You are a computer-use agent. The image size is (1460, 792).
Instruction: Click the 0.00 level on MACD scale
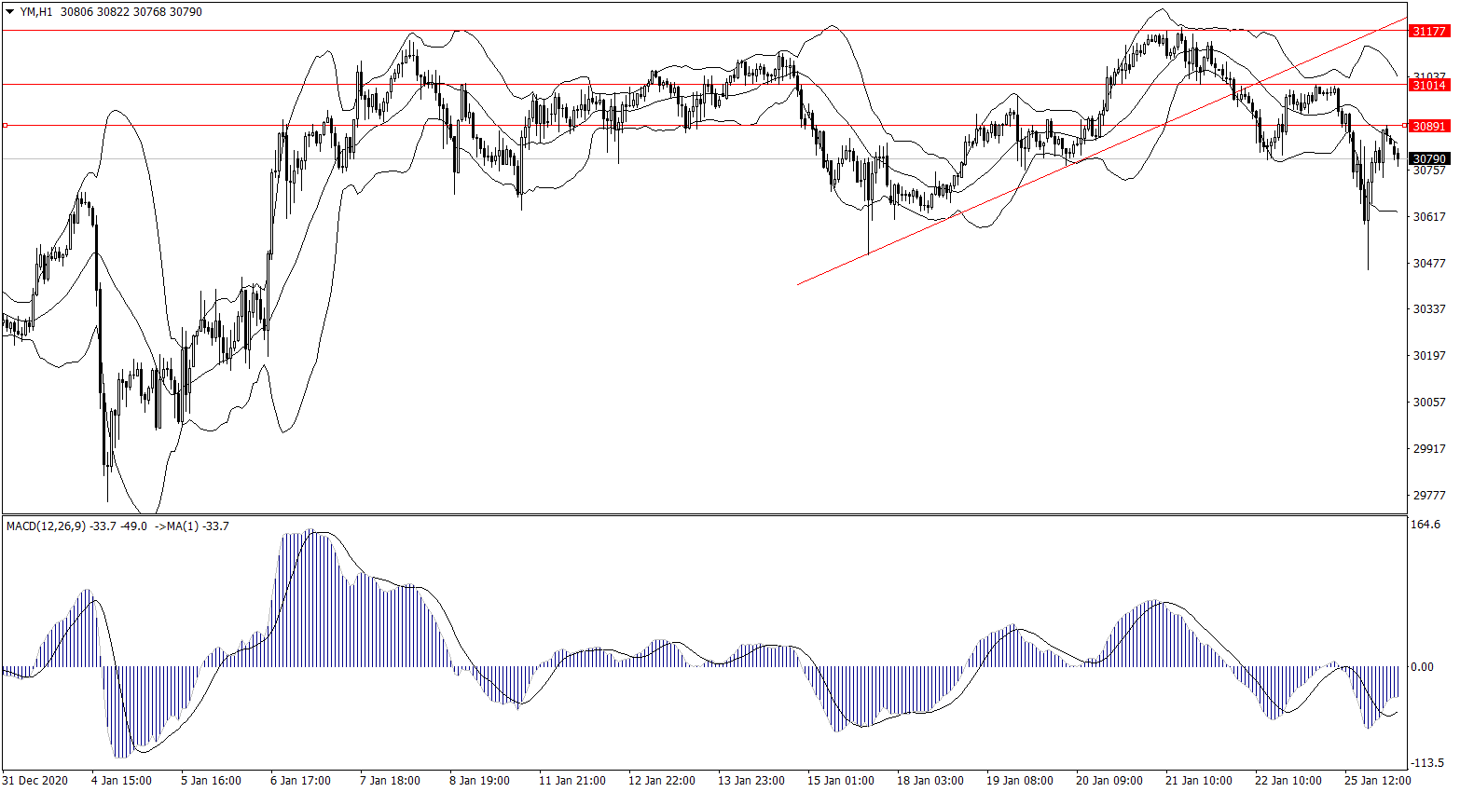point(1423,667)
